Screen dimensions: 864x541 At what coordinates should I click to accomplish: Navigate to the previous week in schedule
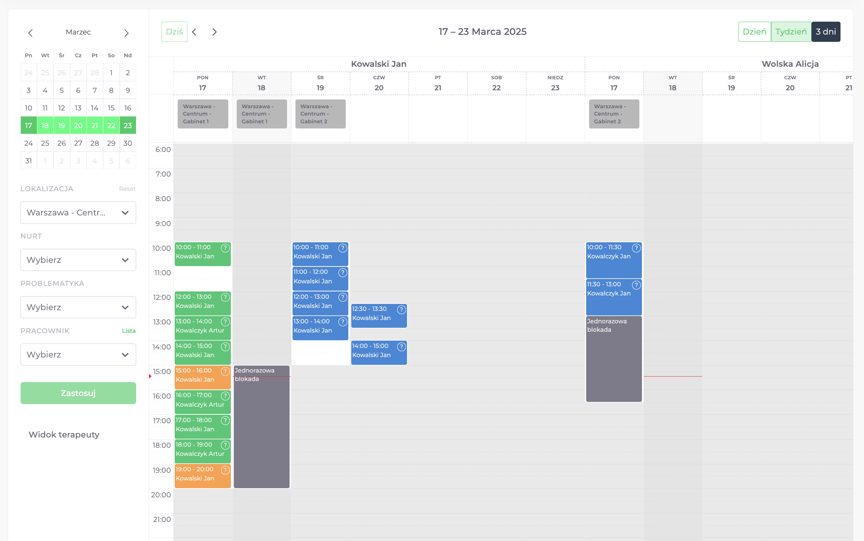pos(195,32)
